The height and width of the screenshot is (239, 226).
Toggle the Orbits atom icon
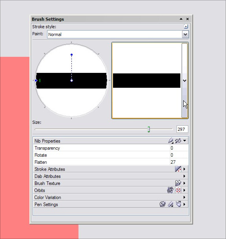(170, 190)
